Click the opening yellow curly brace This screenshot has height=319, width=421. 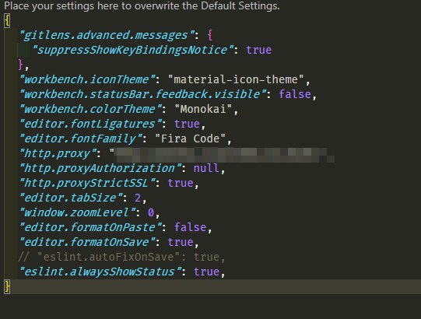[x=7, y=21]
